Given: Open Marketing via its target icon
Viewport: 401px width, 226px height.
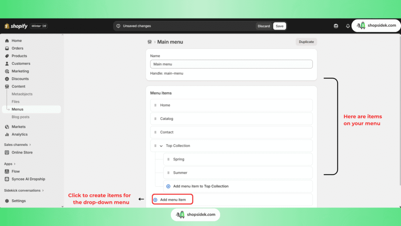Looking at the screenshot, I should tap(7, 71).
